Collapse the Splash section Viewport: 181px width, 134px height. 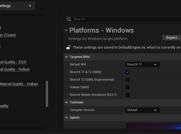click(x=66, y=118)
